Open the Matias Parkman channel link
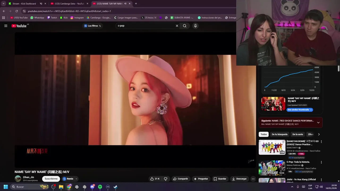 [x=294, y=165]
